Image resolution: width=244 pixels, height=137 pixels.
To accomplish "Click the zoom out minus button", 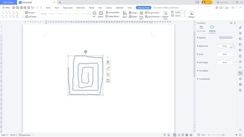I will (x=209, y=135).
